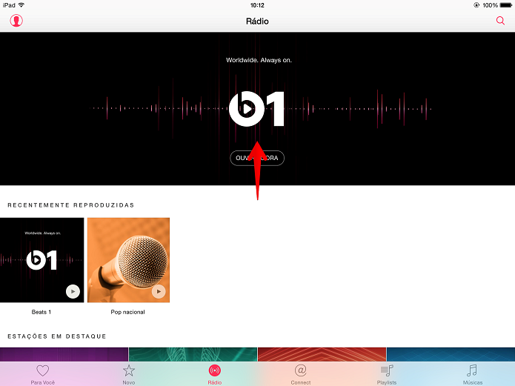Open the Beats 1 station thumbnail

[41, 260]
